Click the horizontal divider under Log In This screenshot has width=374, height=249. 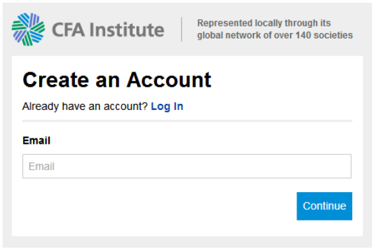click(x=187, y=121)
